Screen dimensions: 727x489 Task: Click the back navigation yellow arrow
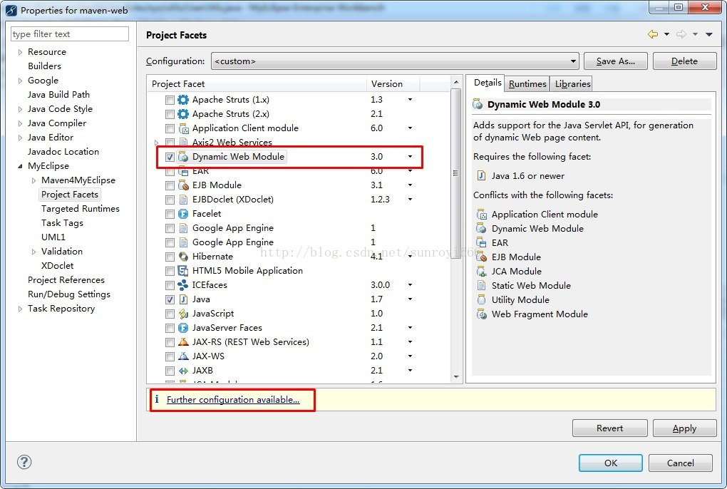pyautogui.click(x=653, y=34)
